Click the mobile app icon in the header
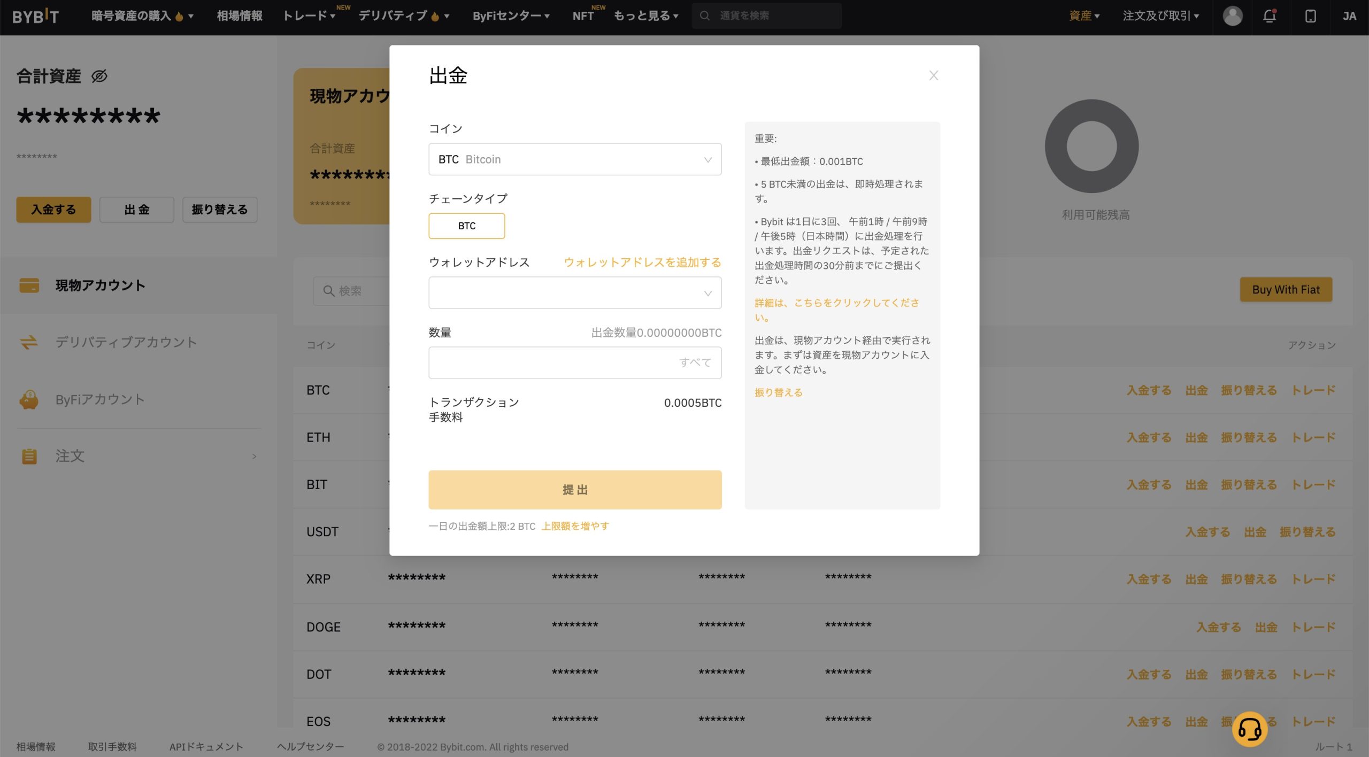The width and height of the screenshot is (1369, 757). tap(1311, 17)
